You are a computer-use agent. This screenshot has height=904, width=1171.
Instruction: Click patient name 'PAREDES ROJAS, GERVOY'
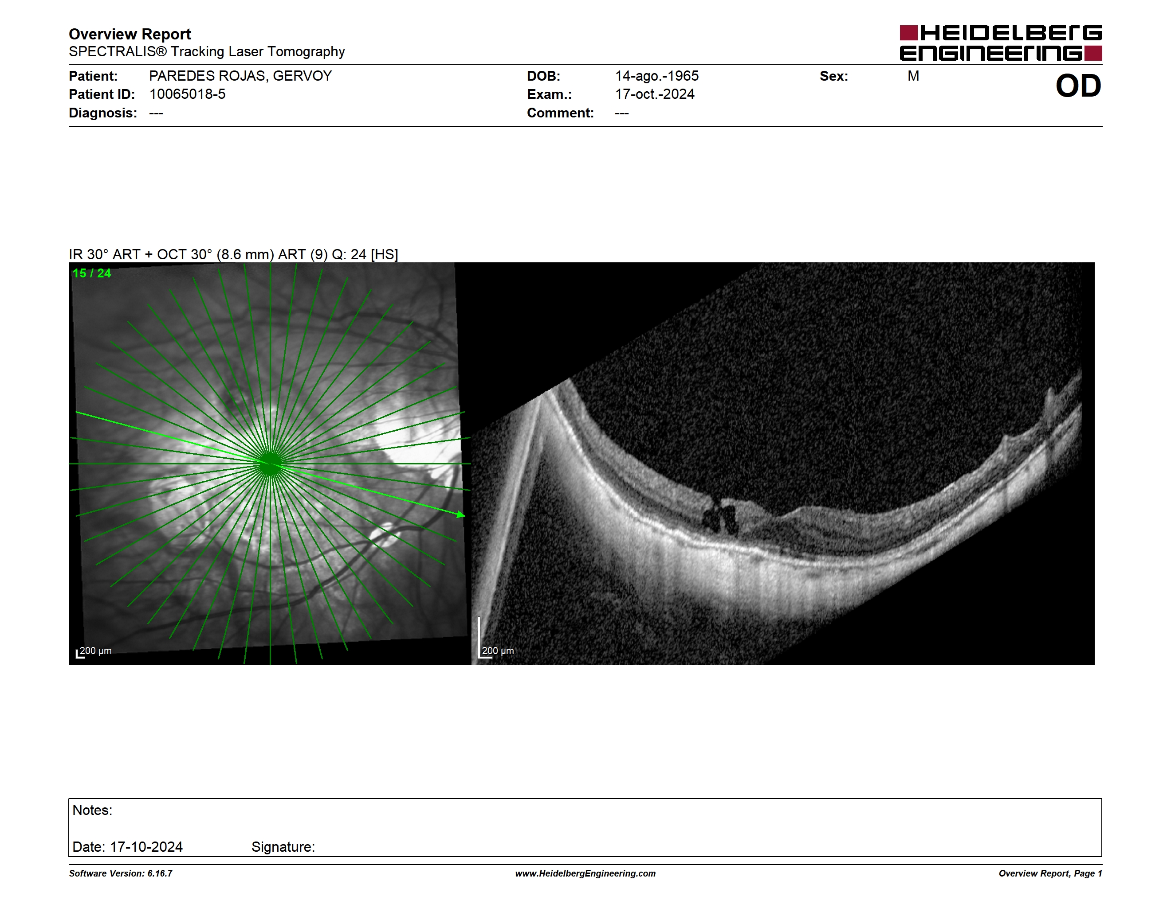pyautogui.click(x=240, y=76)
